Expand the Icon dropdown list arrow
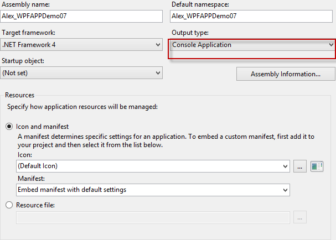 coord(285,166)
